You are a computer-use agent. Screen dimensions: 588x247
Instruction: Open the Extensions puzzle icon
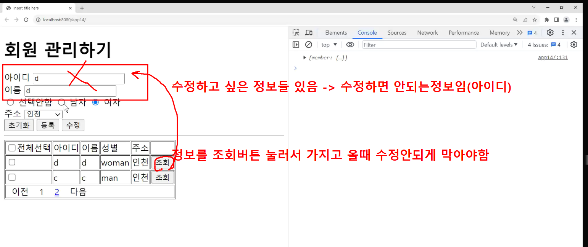click(547, 20)
